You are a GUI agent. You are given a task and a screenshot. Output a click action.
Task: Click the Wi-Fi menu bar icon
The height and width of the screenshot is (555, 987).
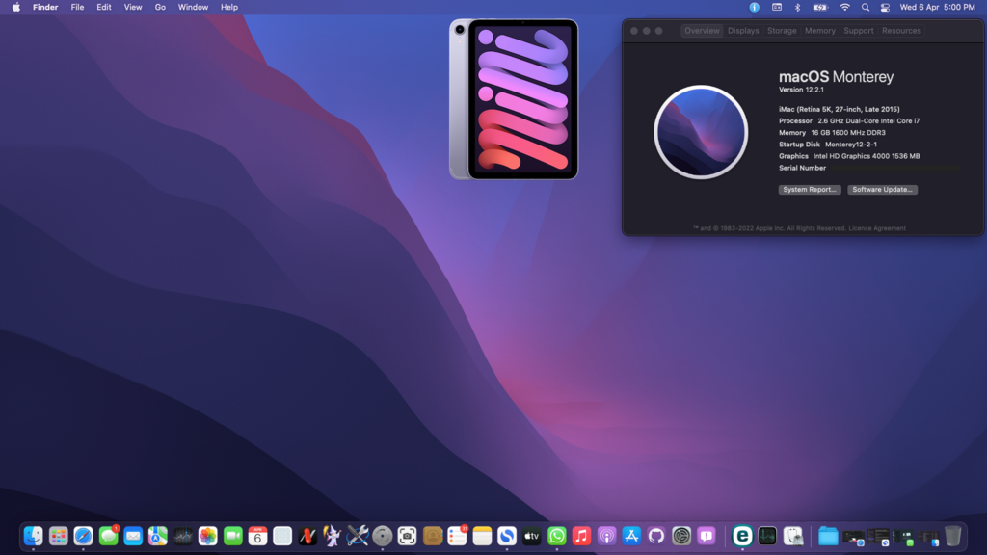(845, 7)
